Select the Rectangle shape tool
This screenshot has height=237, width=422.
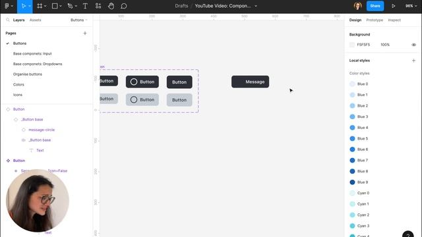55,6
